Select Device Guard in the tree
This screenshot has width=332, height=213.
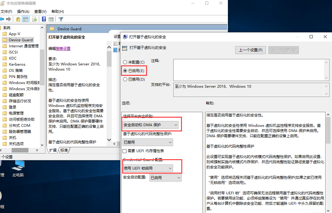pyautogui.click(x=21, y=40)
